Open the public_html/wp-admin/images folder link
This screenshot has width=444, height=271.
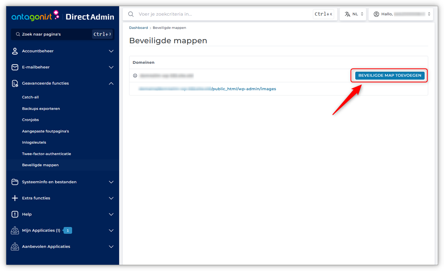tap(244, 89)
